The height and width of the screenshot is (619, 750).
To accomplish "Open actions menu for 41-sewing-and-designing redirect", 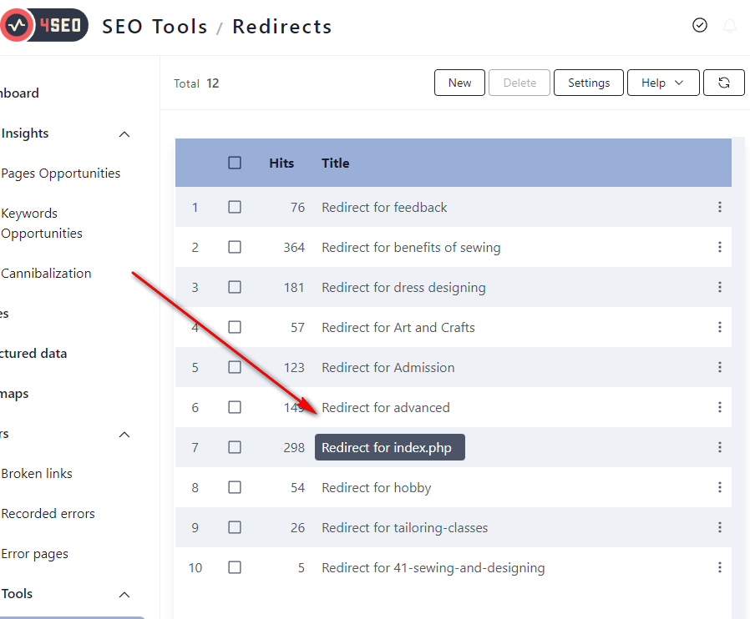I will click(719, 567).
